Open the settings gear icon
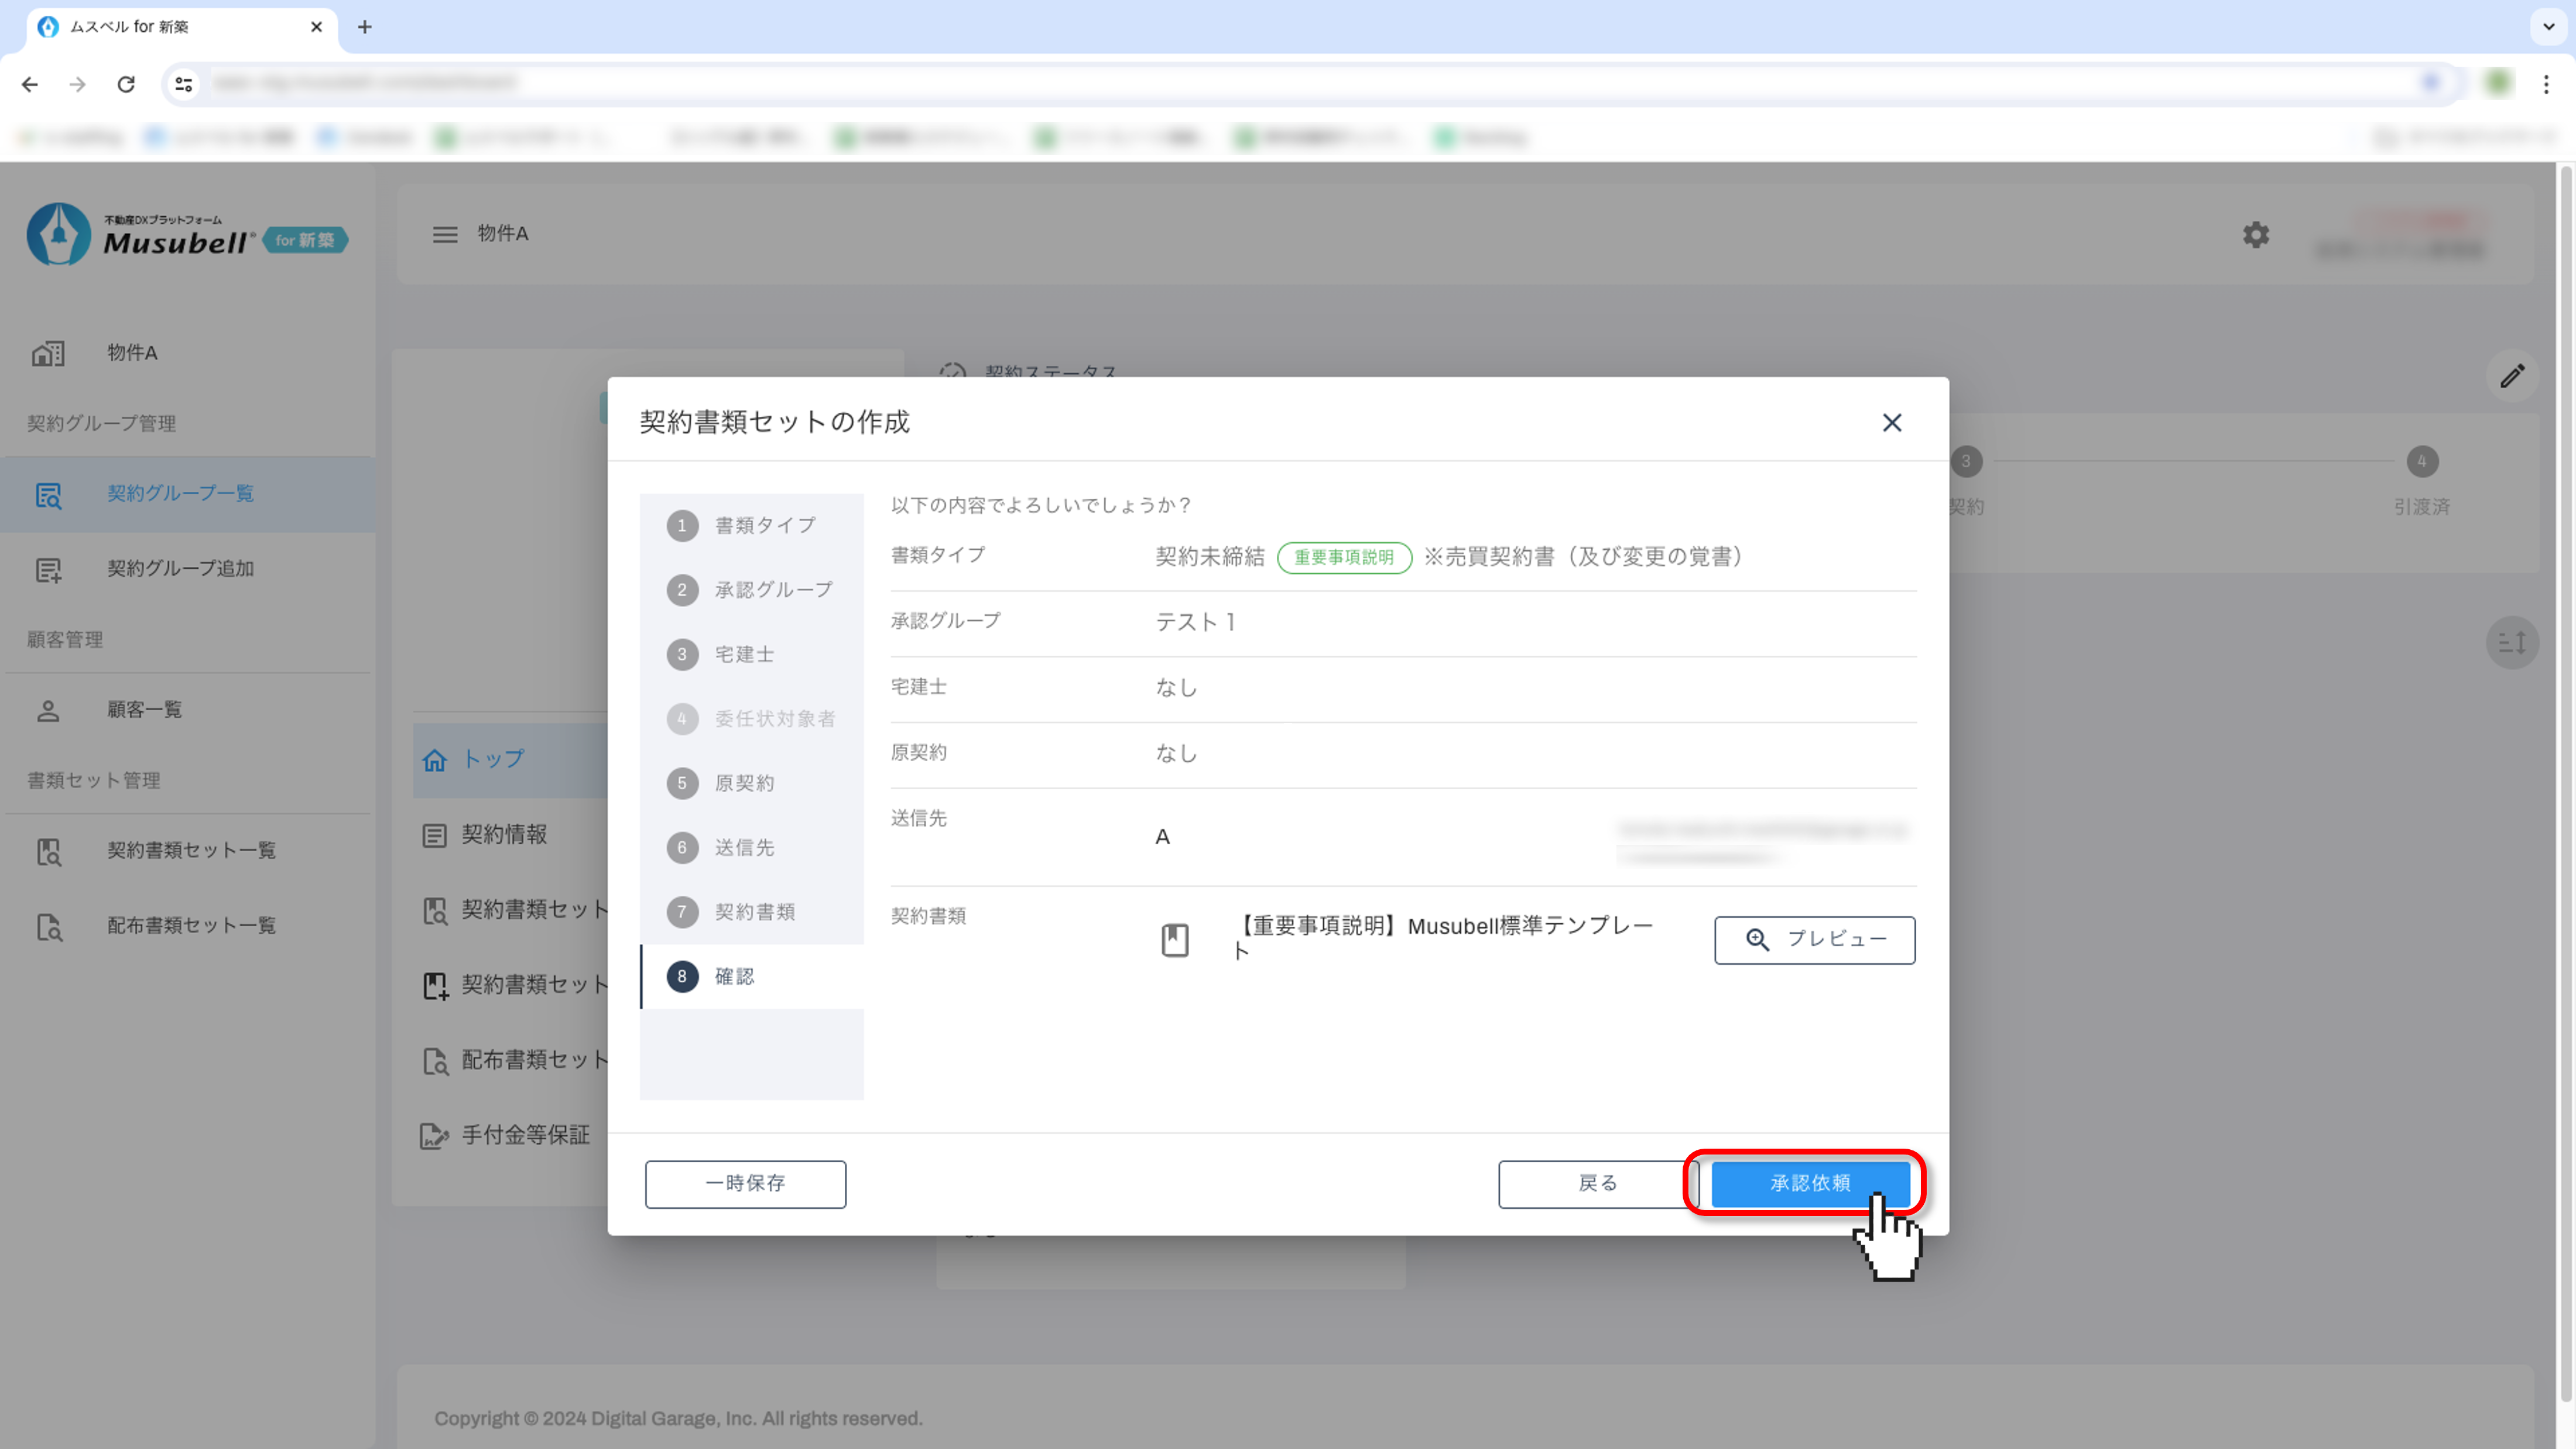 pyautogui.click(x=2255, y=234)
